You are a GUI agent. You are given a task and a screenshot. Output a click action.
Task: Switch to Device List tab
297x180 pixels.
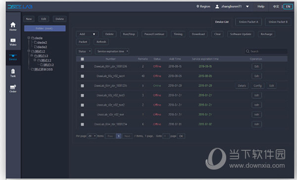tap(222, 22)
